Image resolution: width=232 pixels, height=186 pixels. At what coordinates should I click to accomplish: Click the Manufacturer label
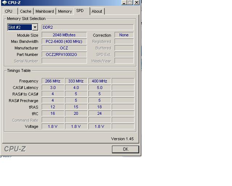pos(26,48)
